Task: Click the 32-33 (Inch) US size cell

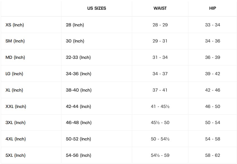Action: [x=78, y=57]
